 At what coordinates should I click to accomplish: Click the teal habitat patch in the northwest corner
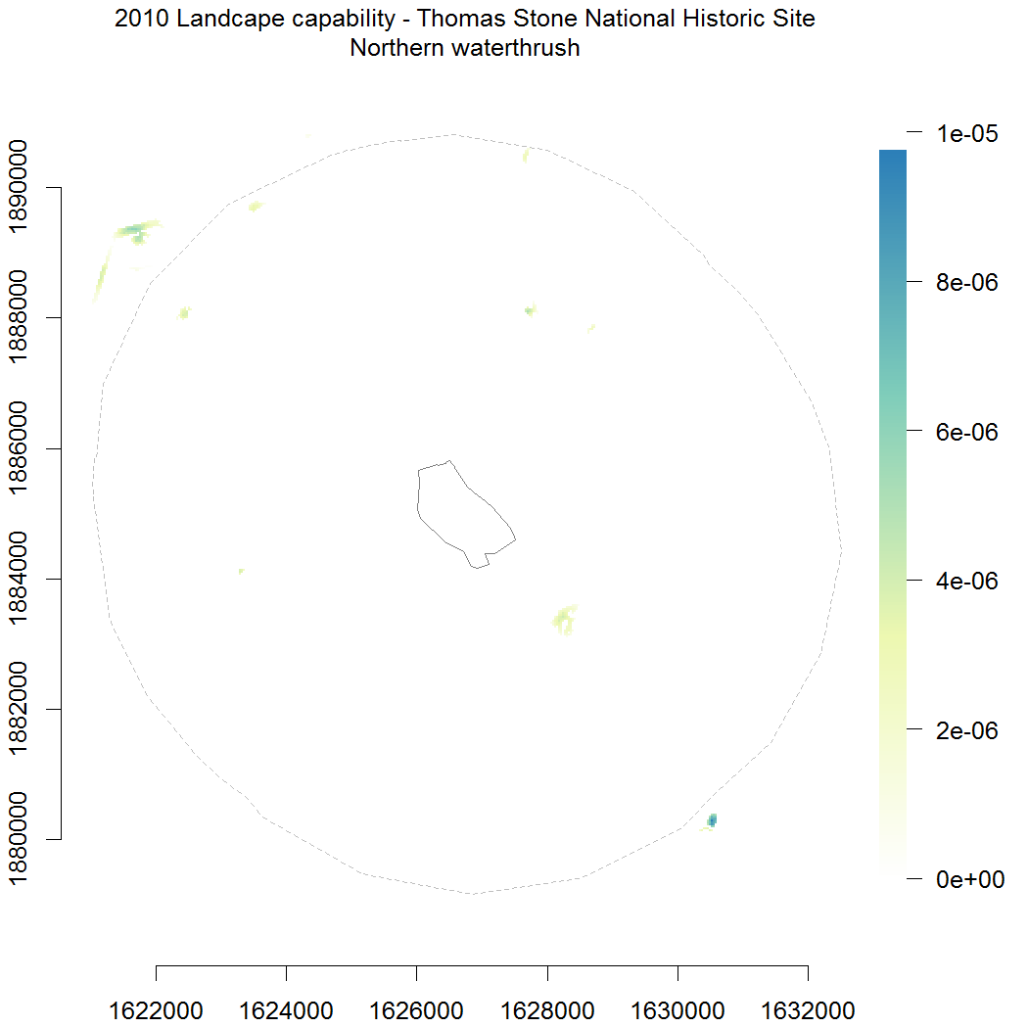136,231
